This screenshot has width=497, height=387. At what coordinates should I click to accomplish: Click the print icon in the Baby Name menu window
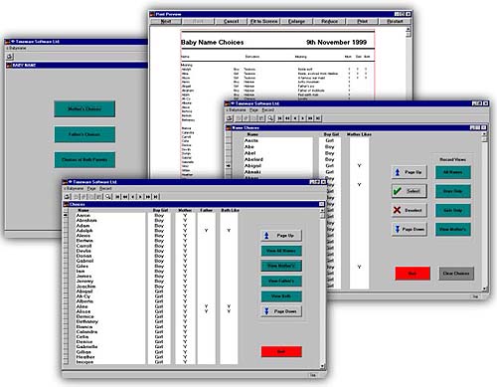10,57
